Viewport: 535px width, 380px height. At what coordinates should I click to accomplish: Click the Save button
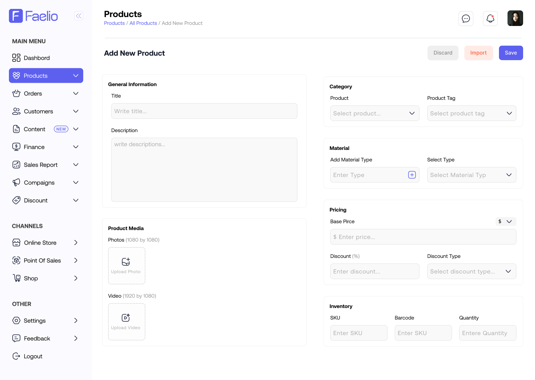(x=510, y=53)
